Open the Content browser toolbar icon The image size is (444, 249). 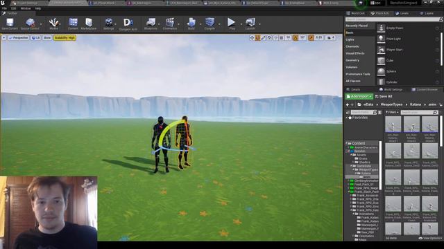(73, 22)
